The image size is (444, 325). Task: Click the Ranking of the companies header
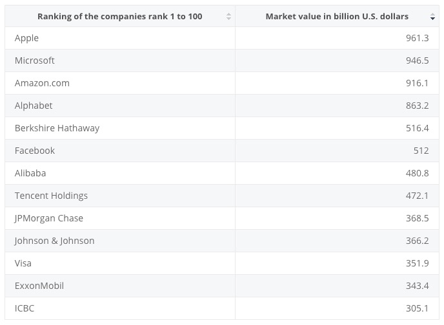(x=119, y=17)
